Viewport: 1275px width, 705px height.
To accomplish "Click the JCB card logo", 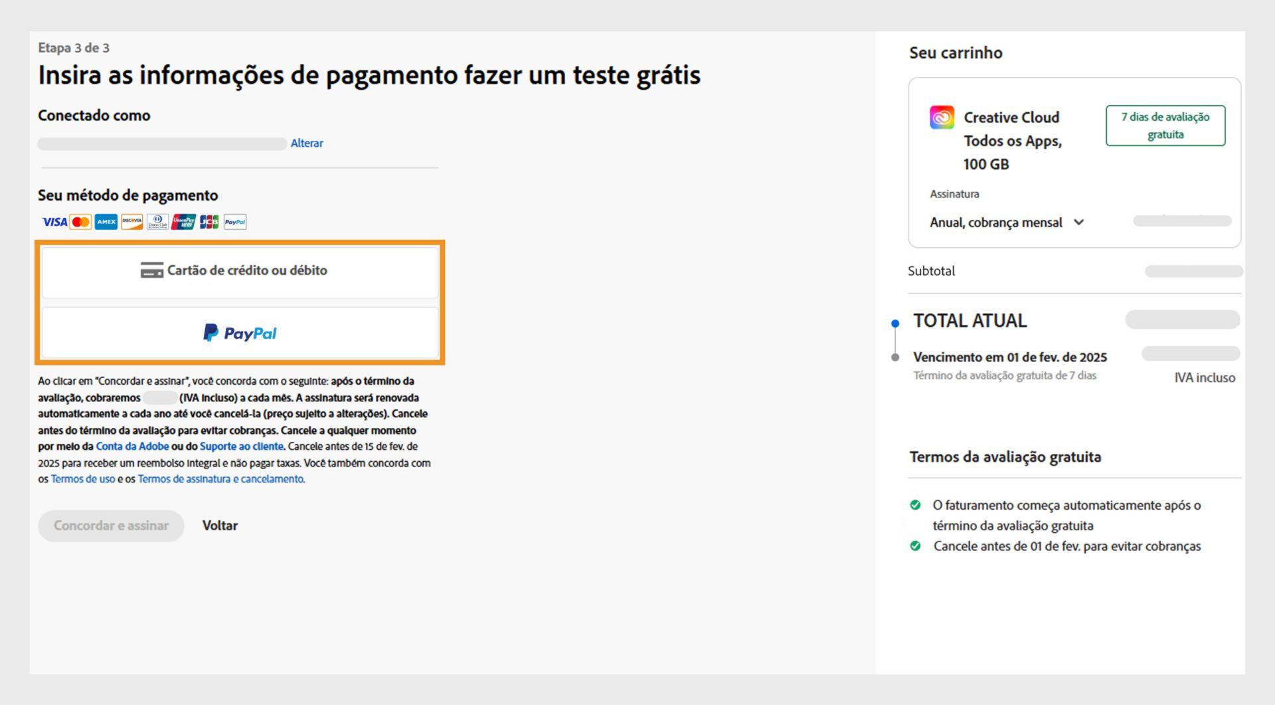I will tap(209, 222).
